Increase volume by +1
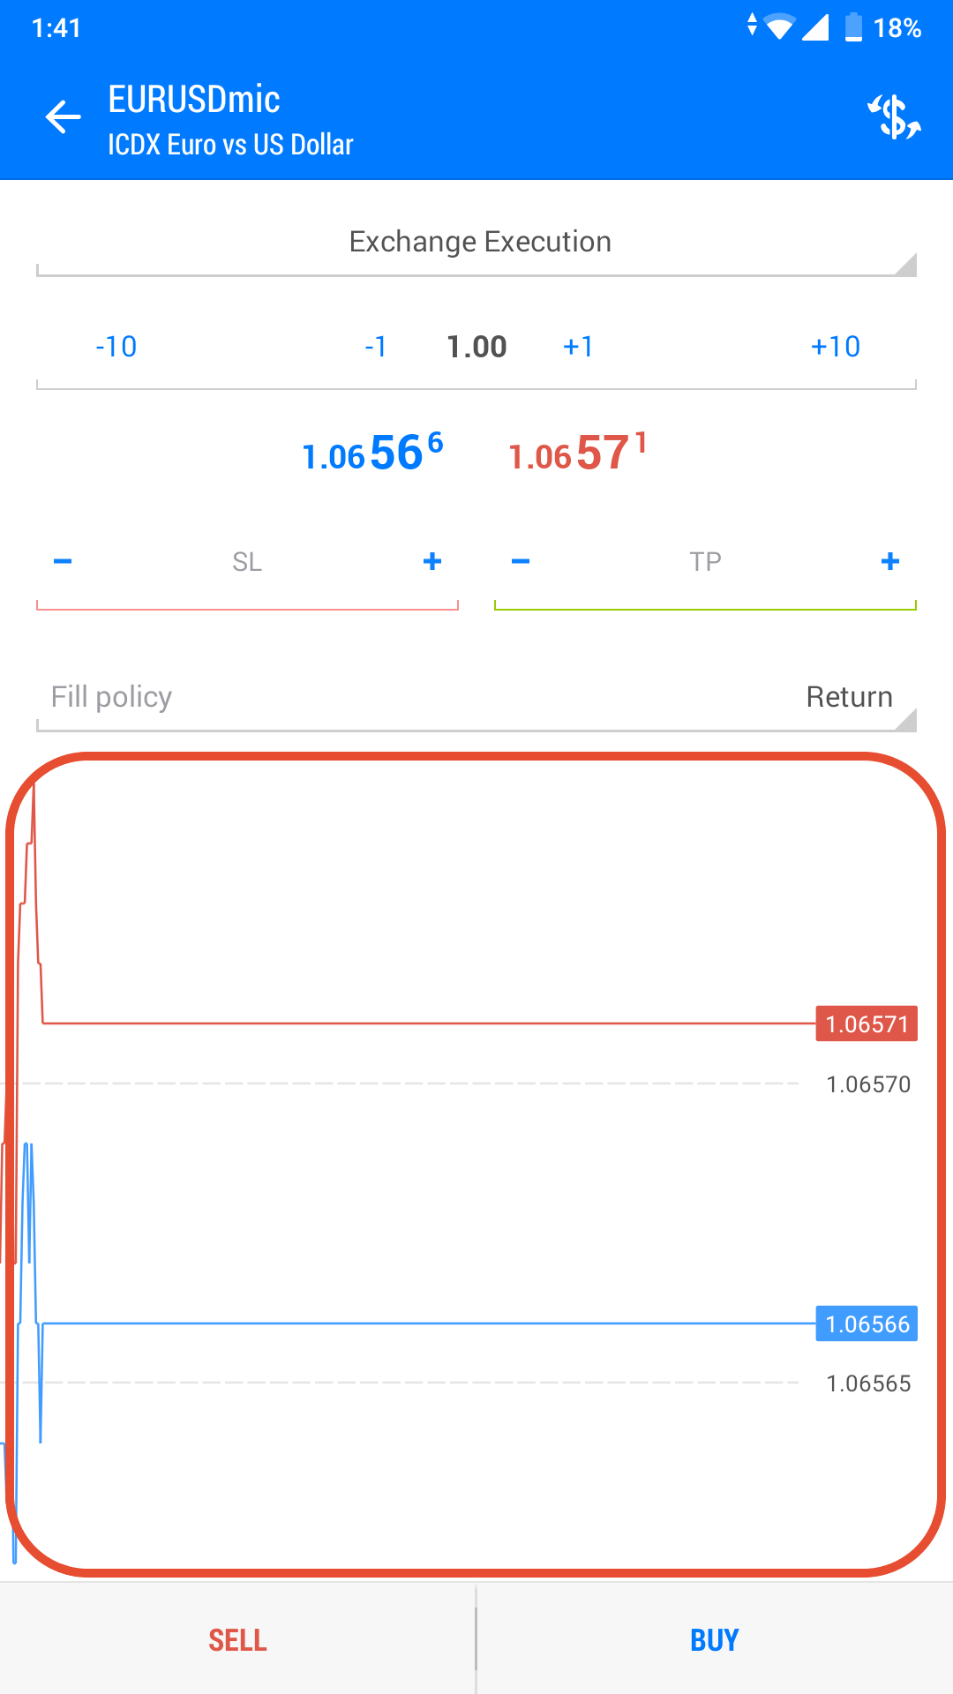Image resolution: width=953 pixels, height=1694 pixels. click(578, 347)
